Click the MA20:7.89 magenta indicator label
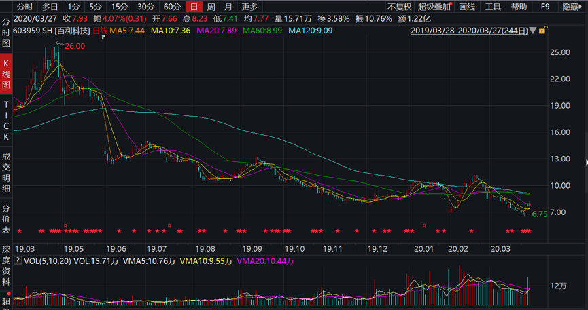Viewport: 588px width, 310px height. (x=216, y=31)
